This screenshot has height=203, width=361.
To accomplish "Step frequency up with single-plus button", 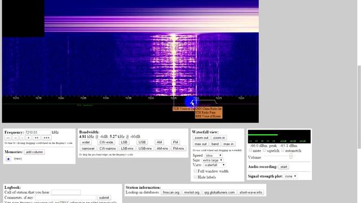I will coord(28,138).
